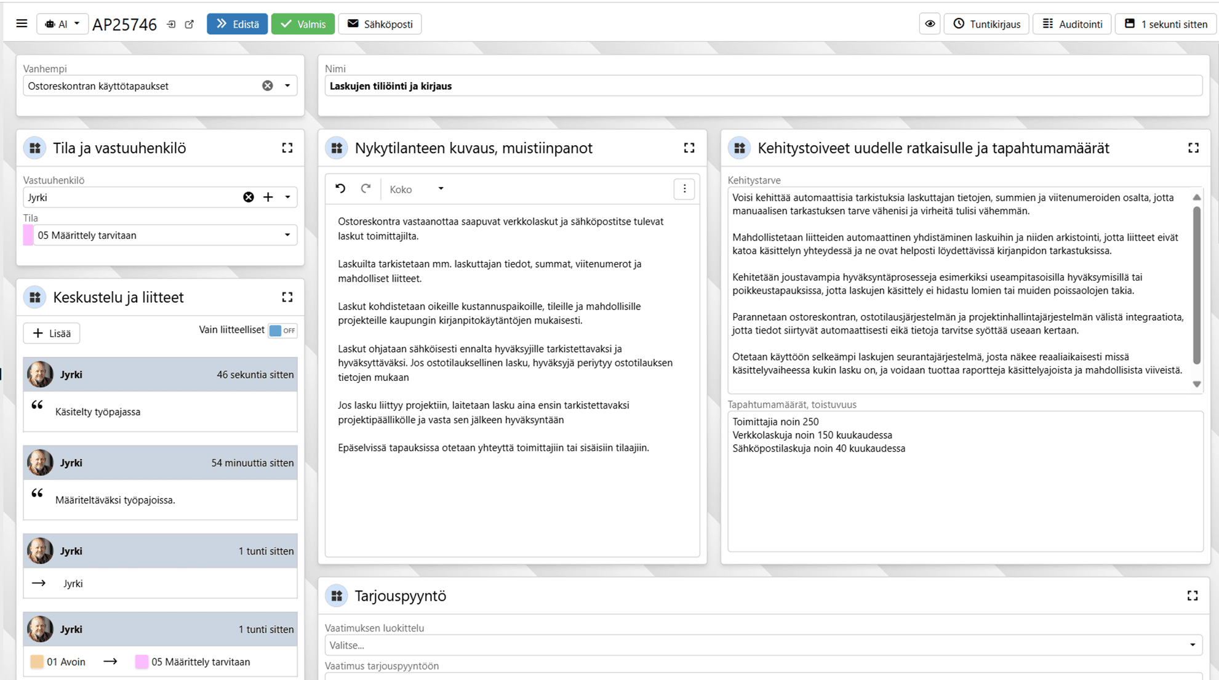Click the Lisää button in discussion
This screenshot has width=1219, height=680.
52,333
